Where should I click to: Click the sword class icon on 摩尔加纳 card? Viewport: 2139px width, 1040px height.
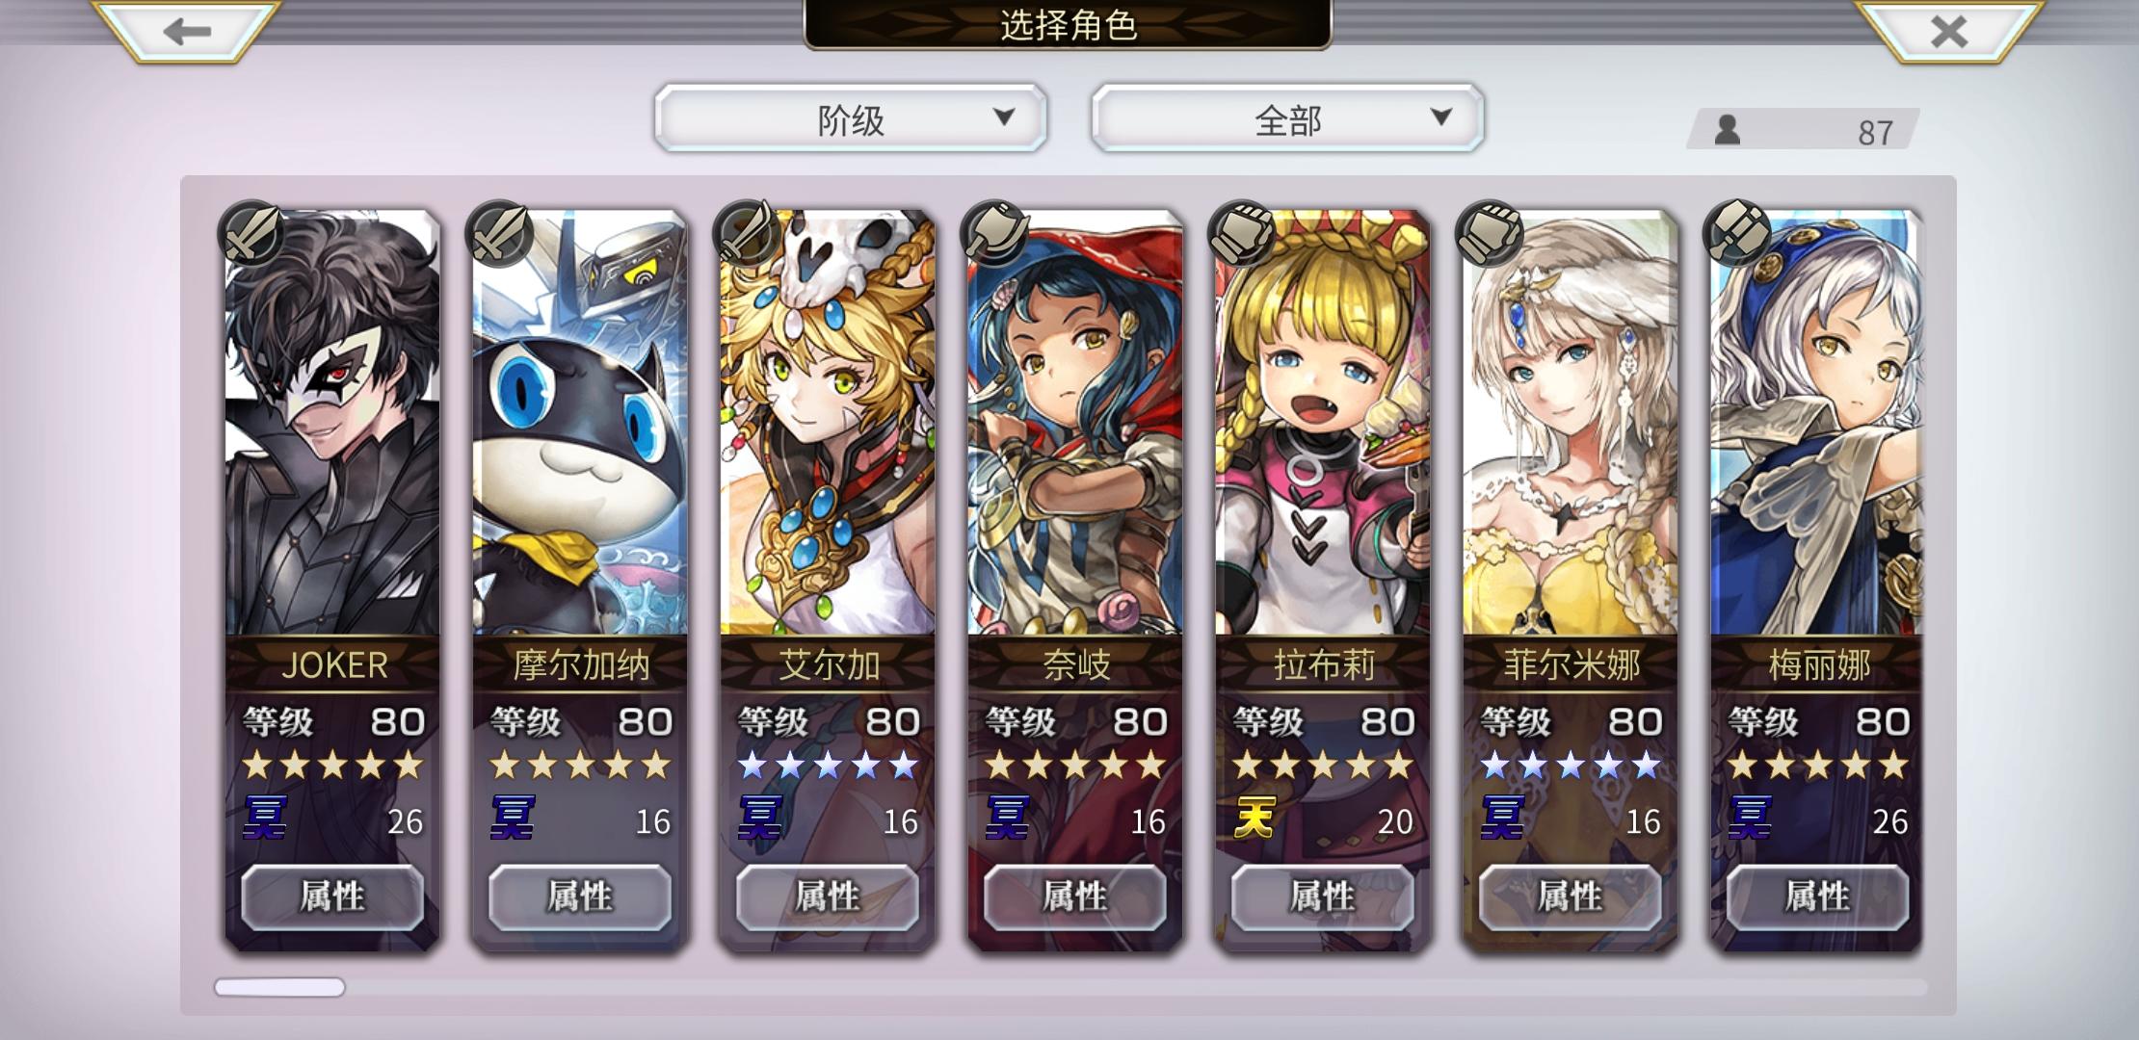click(499, 234)
